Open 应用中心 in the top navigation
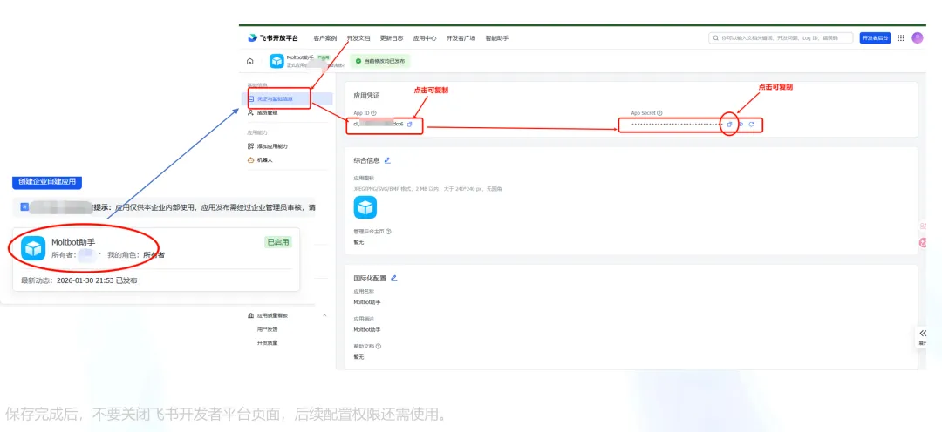 [x=425, y=37]
